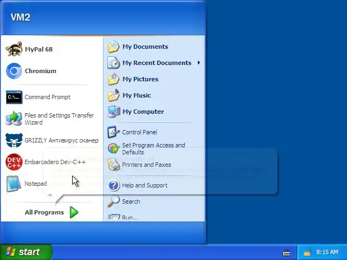This screenshot has width=347, height=260.
Task: Click the system tray notification icon
Action: (307, 252)
